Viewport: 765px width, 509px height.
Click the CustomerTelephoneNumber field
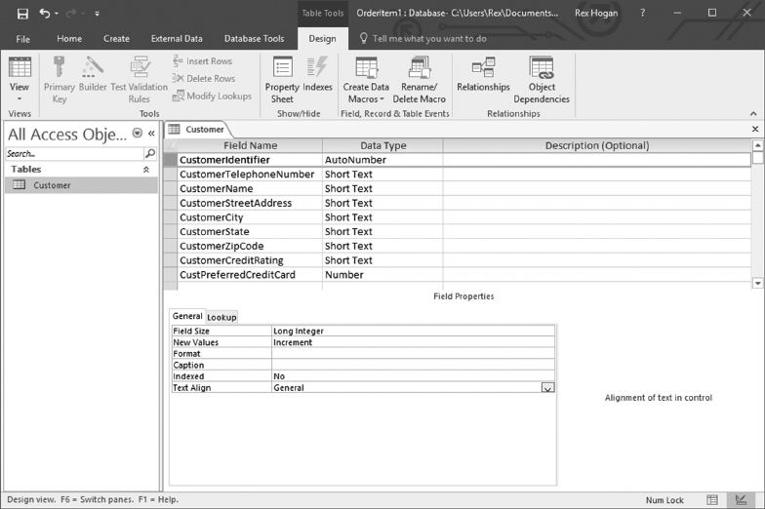250,175
